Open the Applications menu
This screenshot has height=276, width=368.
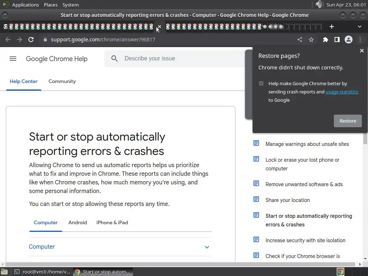pos(26,5)
